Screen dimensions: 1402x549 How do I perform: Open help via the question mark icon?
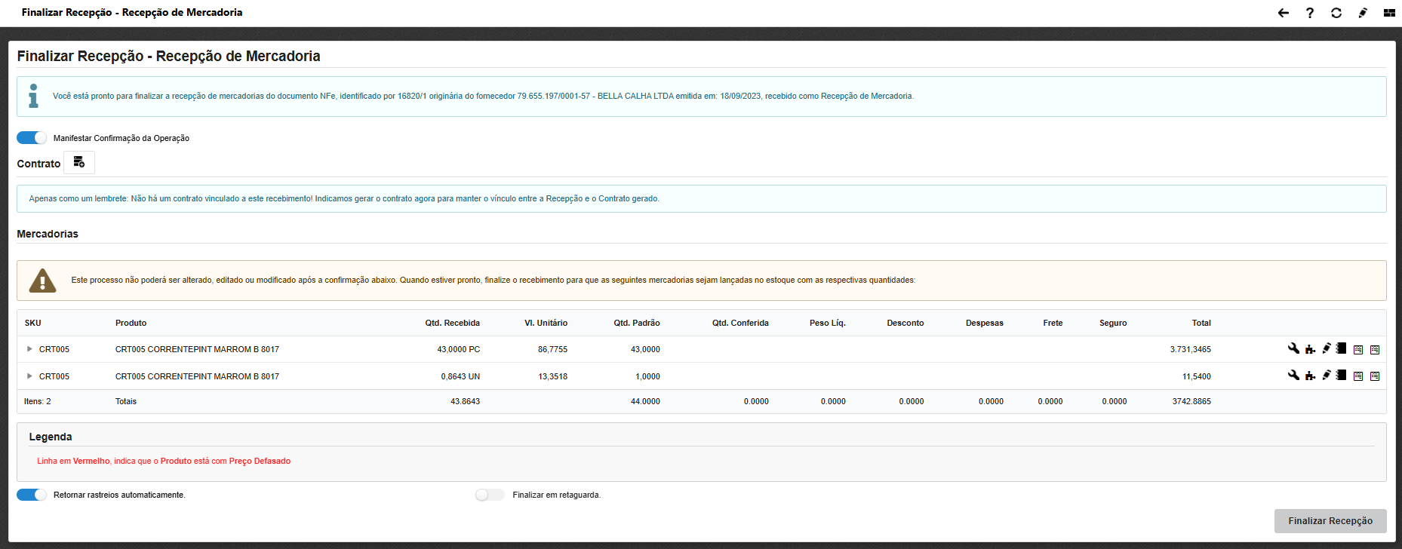[x=1310, y=13]
